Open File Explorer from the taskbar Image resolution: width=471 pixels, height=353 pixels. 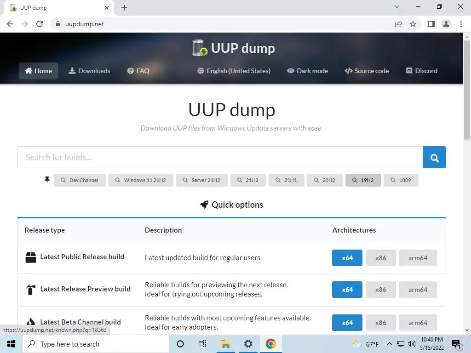225,344
